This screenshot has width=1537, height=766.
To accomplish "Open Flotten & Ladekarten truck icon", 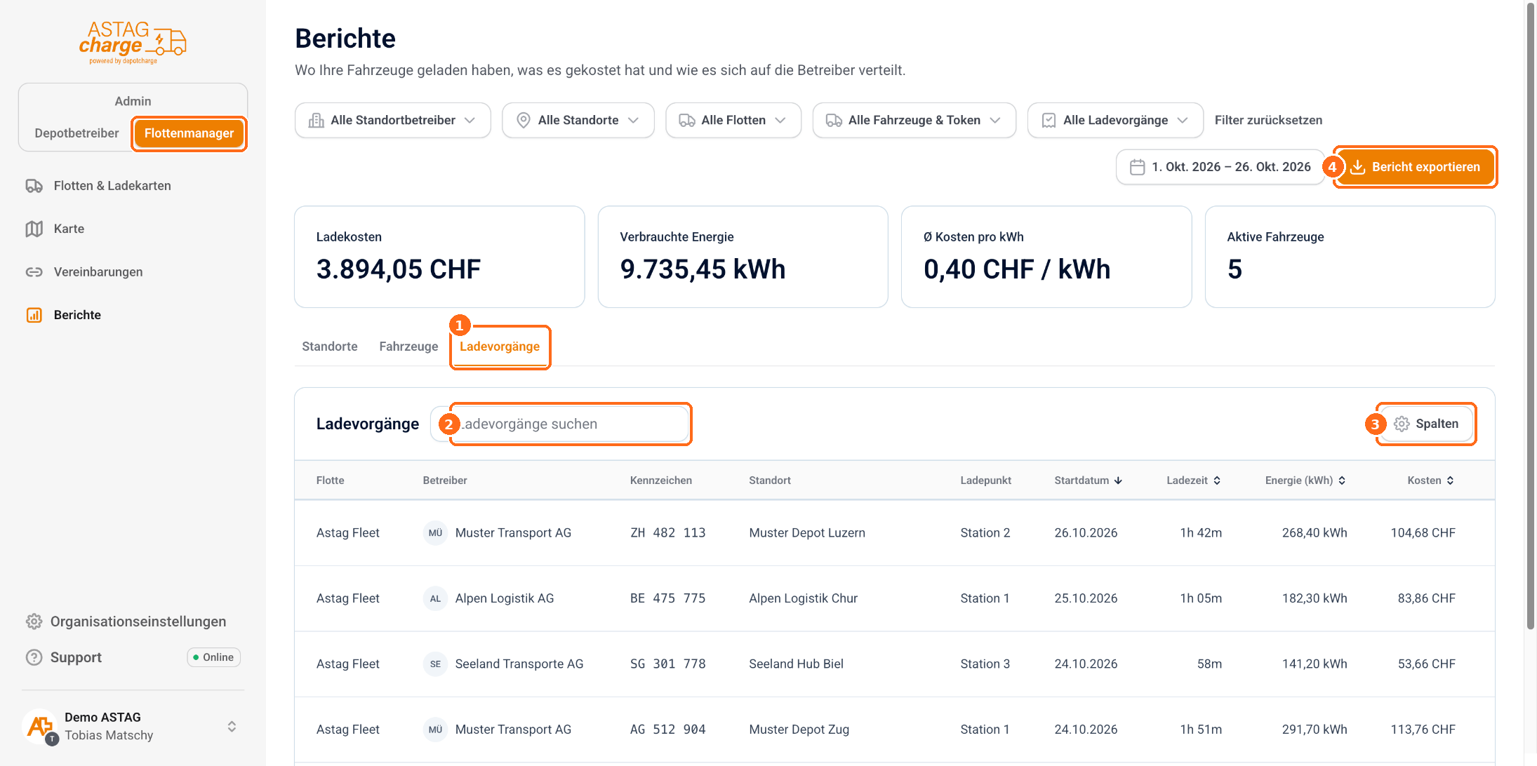I will tap(34, 186).
